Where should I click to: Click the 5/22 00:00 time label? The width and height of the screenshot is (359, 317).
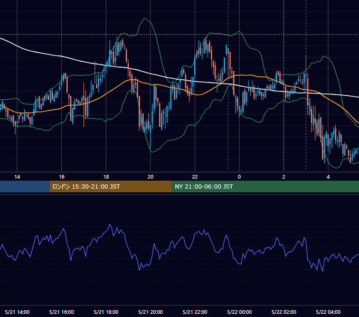pyautogui.click(x=239, y=312)
